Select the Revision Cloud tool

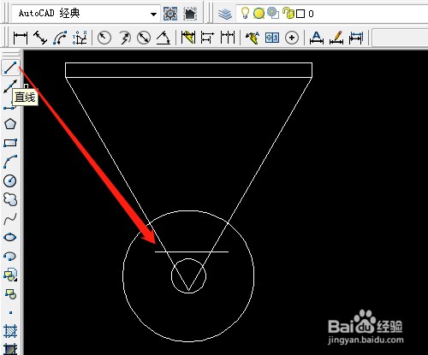pos(10,199)
